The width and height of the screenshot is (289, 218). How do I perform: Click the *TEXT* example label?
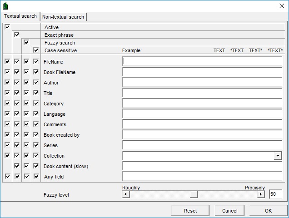pos(275,50)
